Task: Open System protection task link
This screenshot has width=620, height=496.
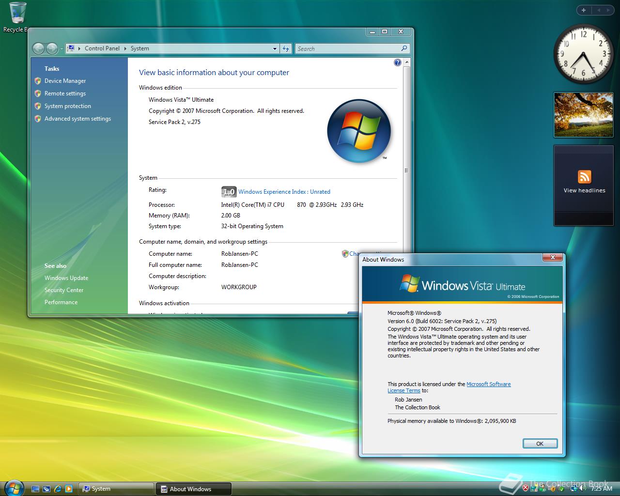Action: click(68, 106)
